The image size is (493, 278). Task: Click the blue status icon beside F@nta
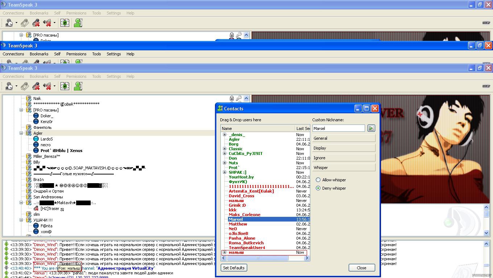point(36,226)
